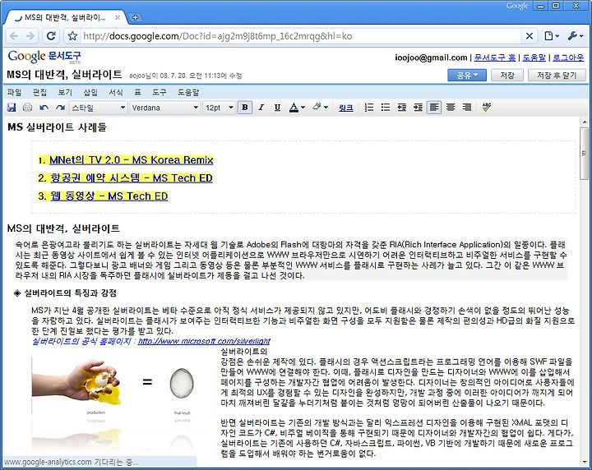Select the MS의 대반격 browser tab
The width and height of the screenshot is (592, 470).
point(64,17)
